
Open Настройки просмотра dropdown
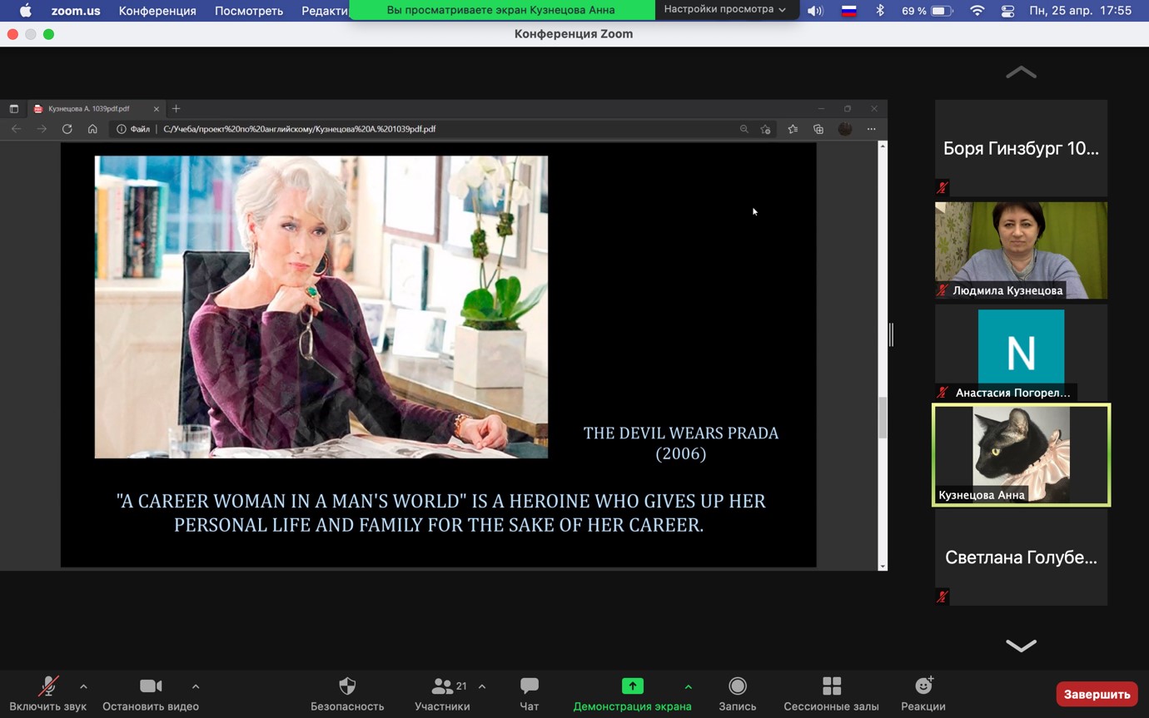724,9
